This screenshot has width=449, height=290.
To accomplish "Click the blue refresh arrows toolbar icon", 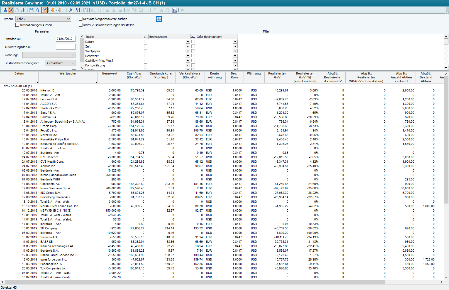I will tap(38, 10).
